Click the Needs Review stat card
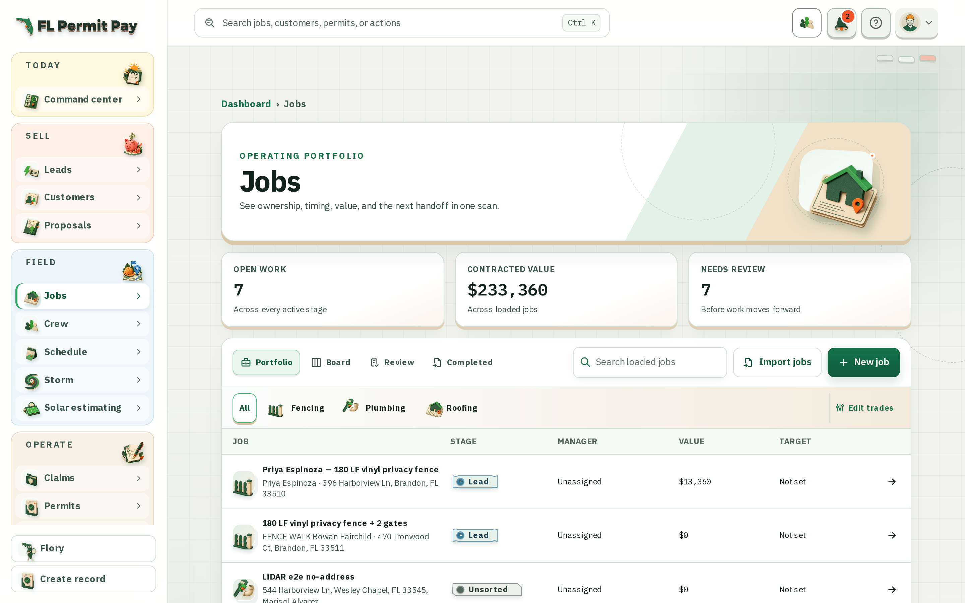The image size is (965, 603). pyautogui.click(x=799, y=290)
